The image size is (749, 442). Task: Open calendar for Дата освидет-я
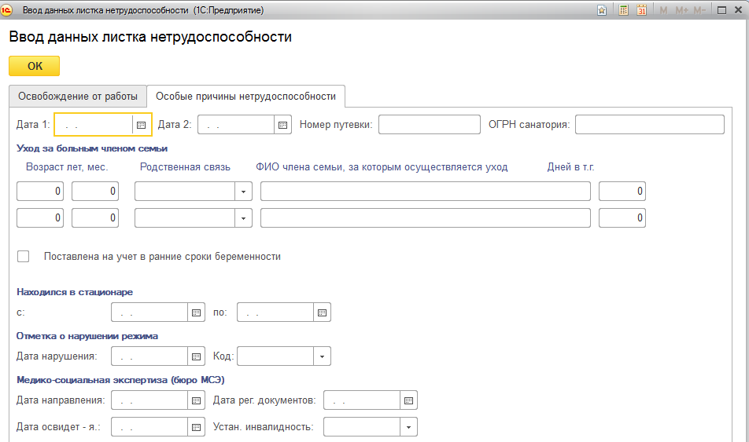tap(197, 427)
